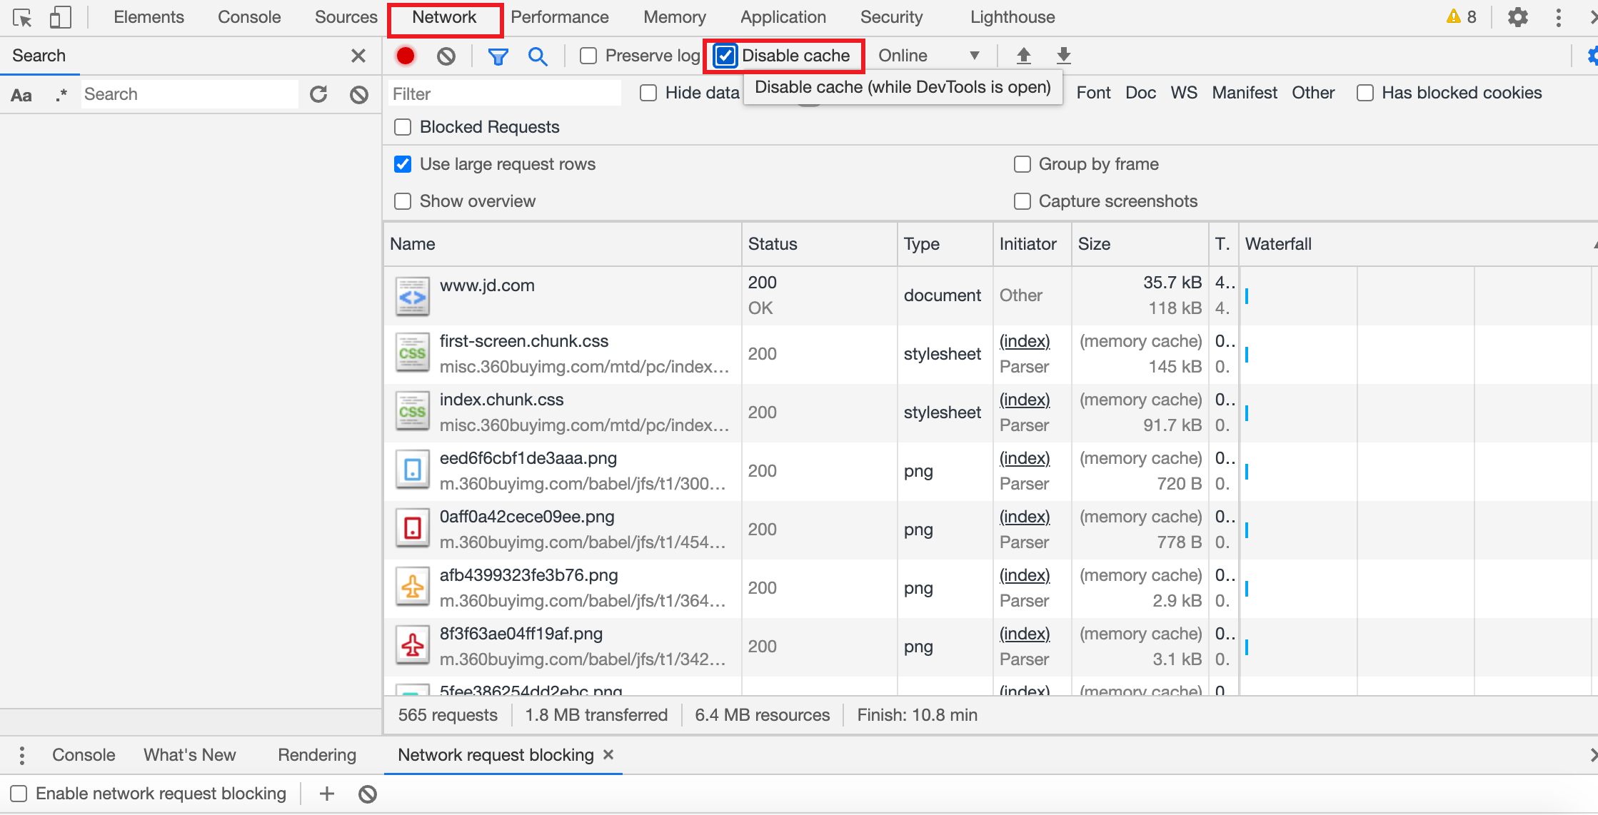Open the drawer's three-dot more tools menu

coord(22,755)
